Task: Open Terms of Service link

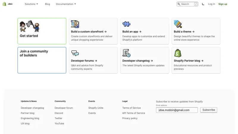Action: [131, 108]
